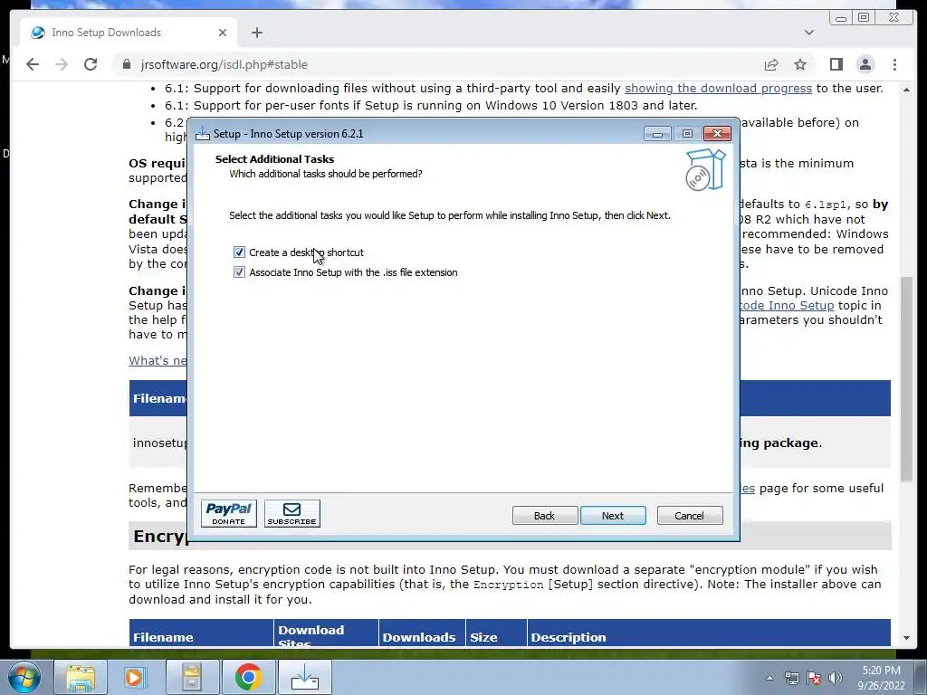Click the Description column header in the table

pyautogui.click(x=709, y=634)
